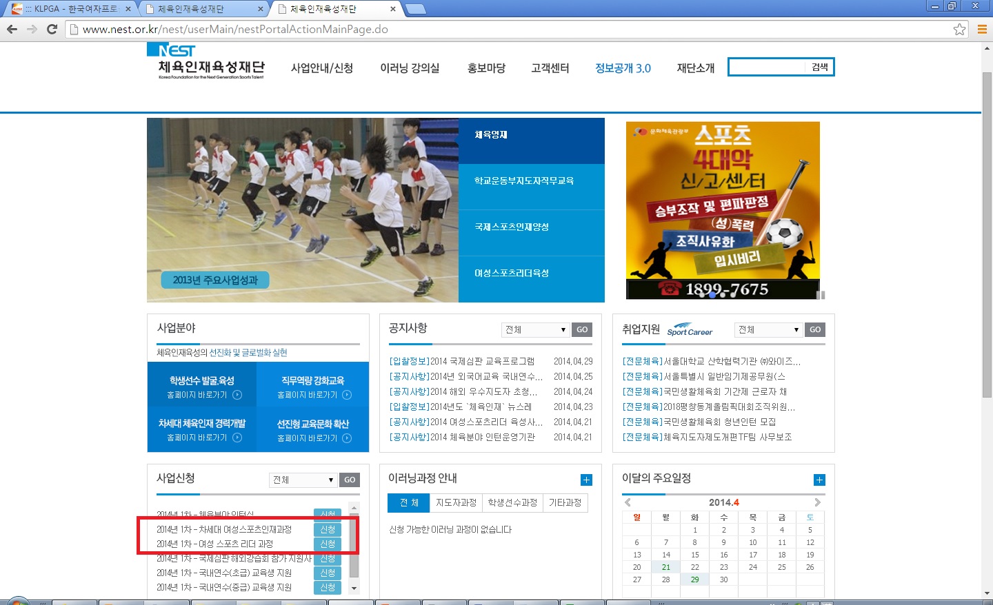
Task: Click the GO button in 공지사항
Action: 582,329
